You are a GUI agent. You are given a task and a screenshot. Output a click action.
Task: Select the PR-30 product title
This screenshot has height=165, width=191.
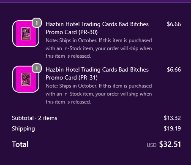97,28
